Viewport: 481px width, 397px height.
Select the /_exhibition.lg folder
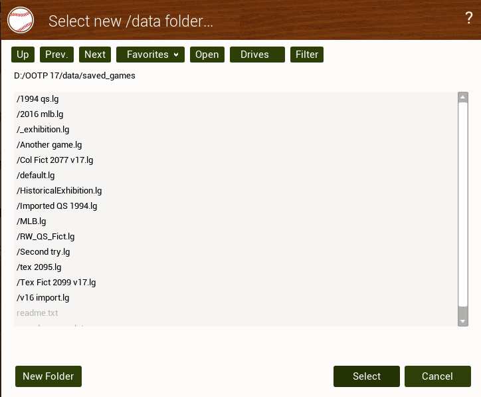pyautogui.click(x=236, y=130)
